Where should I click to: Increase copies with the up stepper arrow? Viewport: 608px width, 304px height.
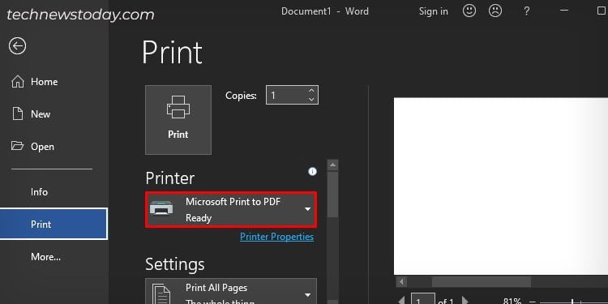311,91
